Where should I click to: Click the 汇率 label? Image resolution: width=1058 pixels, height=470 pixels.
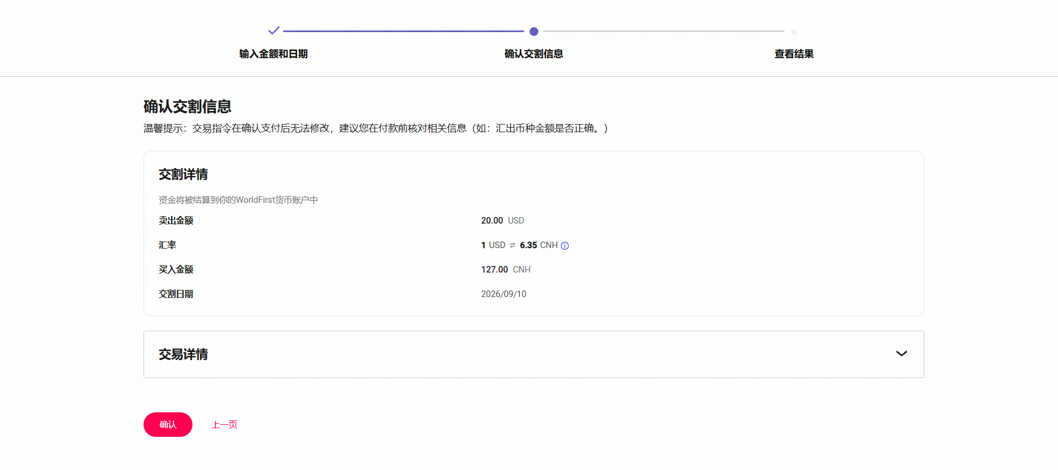click(x=167, y=245)
